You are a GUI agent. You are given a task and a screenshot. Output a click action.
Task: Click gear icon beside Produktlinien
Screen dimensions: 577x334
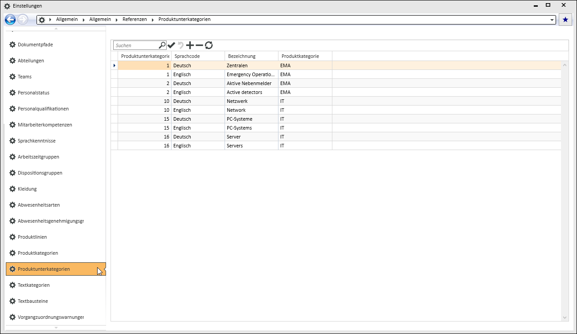12,237
